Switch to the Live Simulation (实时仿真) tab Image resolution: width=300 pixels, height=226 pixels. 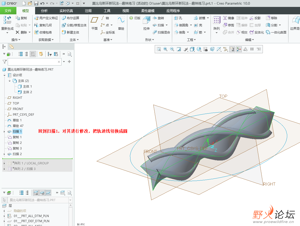(x=66, y=11)
